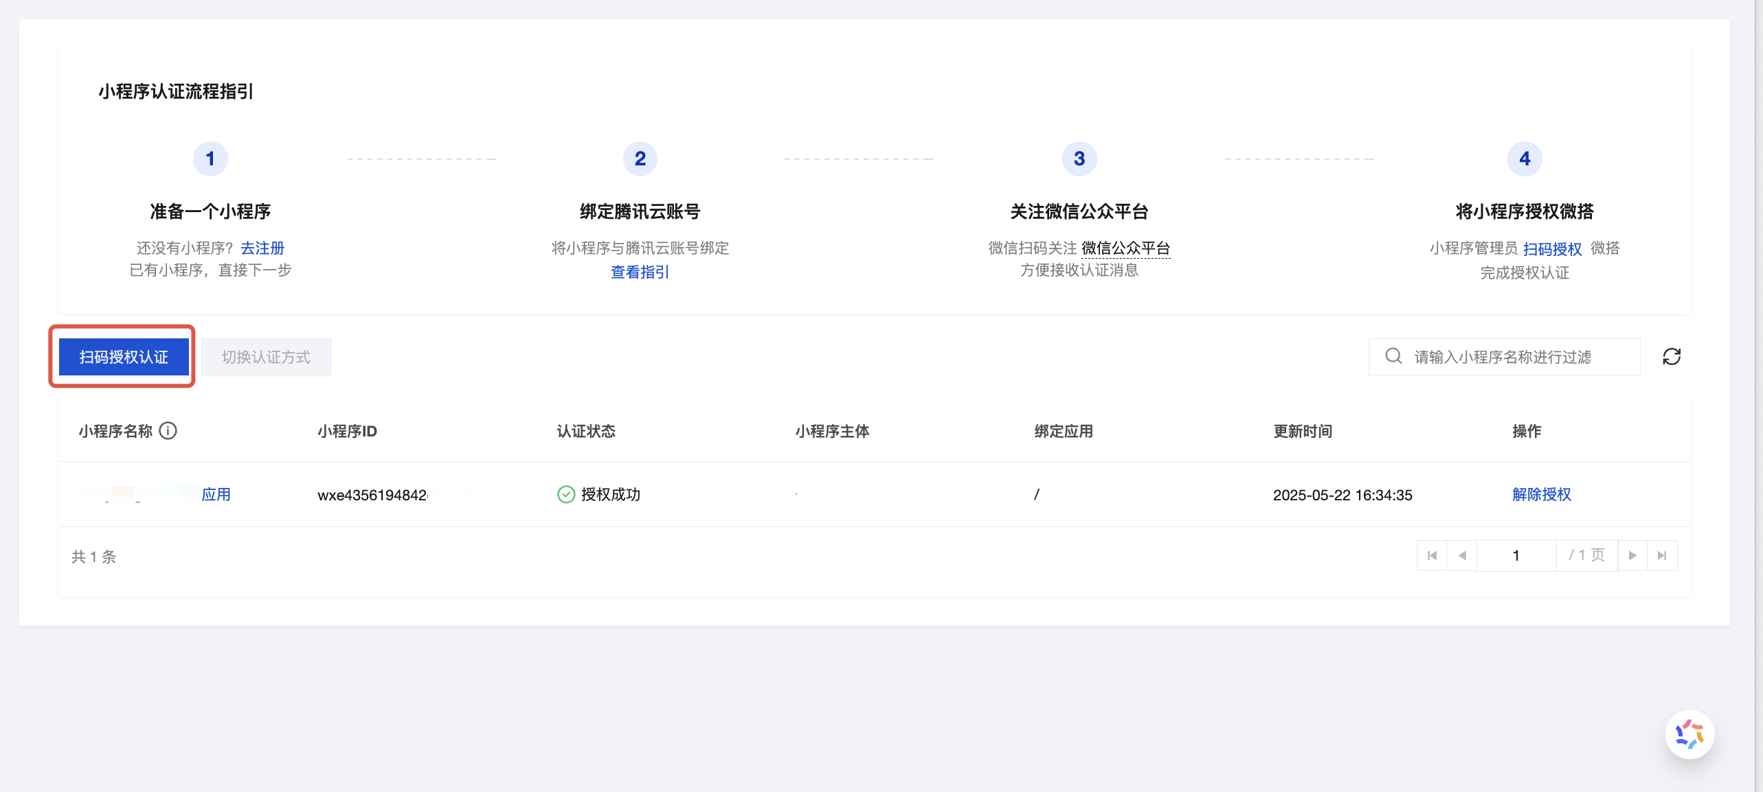This screenshot has width=1763, height=792.
Task: Click step 2 circle
Action: pyautogui.click(x=640, y=159)
